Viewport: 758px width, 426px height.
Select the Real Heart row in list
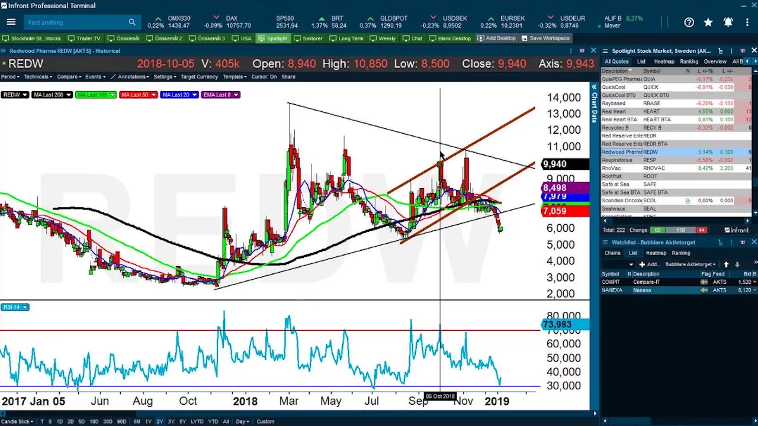676,111
